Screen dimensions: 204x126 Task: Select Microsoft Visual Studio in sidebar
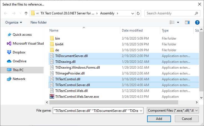tap(28, 43)
